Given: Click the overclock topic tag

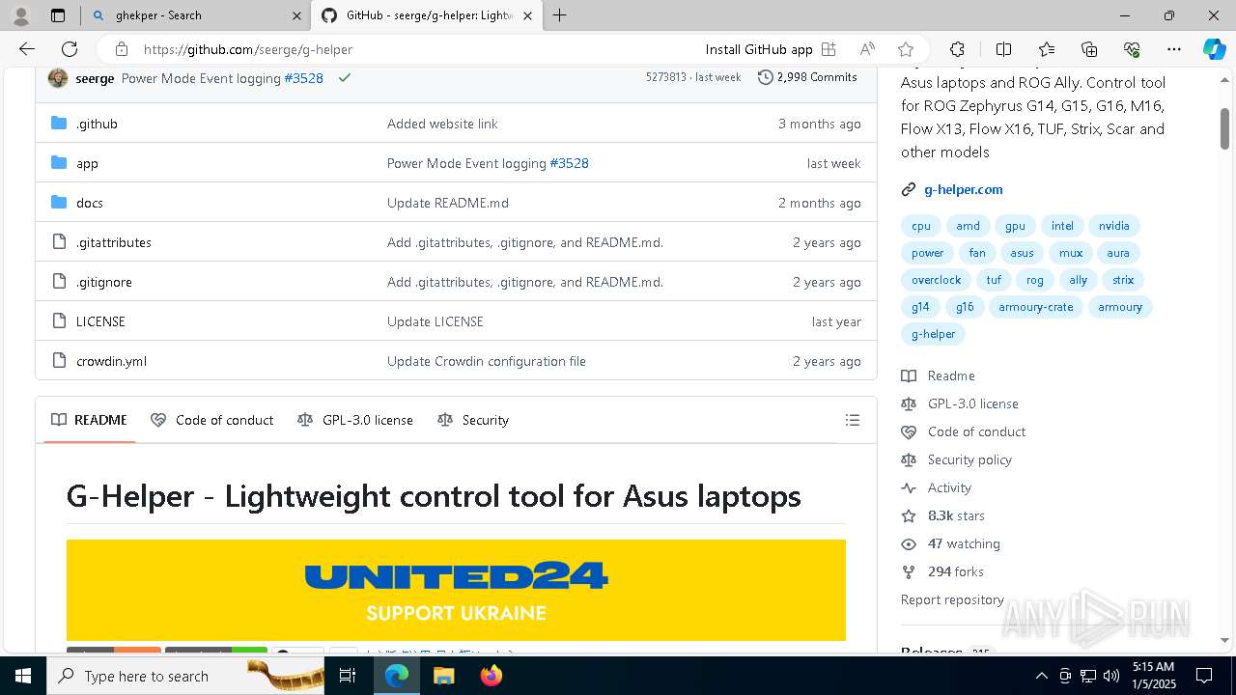Looking at the screenshot, I should click(937, 280).
